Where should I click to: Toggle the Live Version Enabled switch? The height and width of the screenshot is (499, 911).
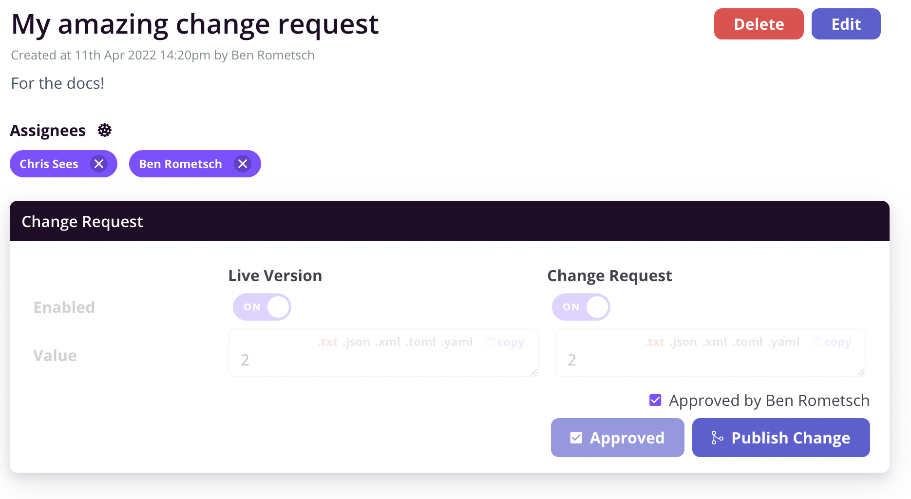(262, 307)
